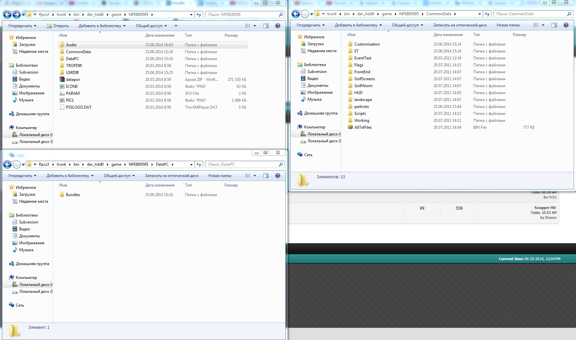Open the Scogger HD forum link
The image size is (576, 340).
(545, 208)
